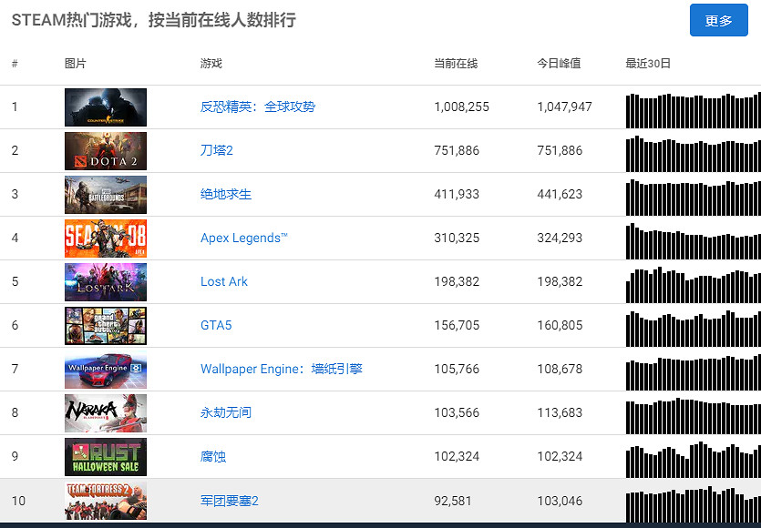
Task: Open the CS:GO game thumbnail image
Action: pos(105,107)
